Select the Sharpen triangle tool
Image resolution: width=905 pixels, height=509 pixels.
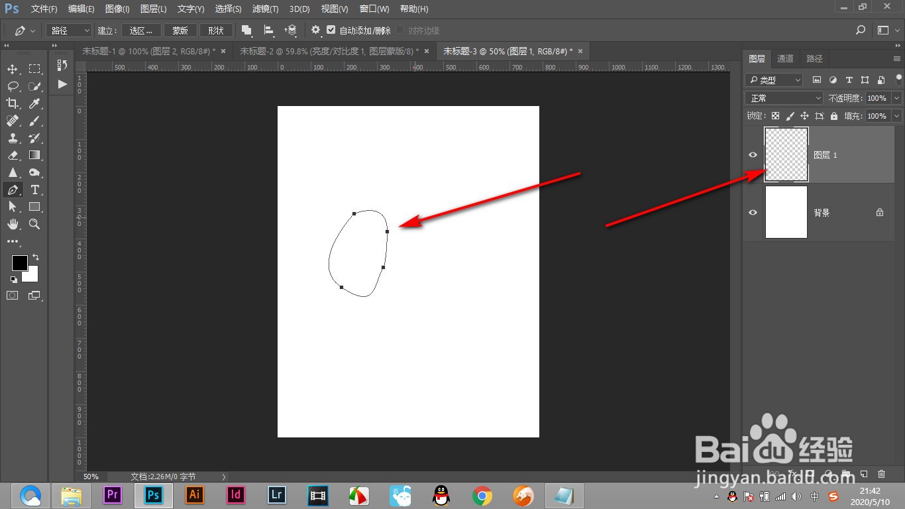pos(13,172)
